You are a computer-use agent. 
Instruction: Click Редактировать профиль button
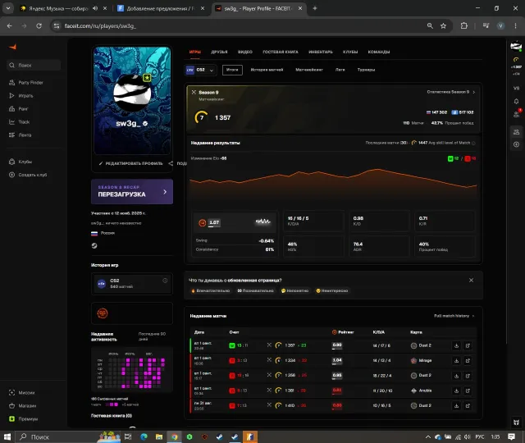[x=130, y=163]
